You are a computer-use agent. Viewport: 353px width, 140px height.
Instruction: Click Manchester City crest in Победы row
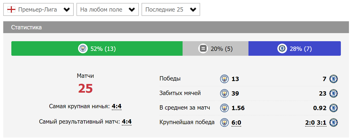[224, 79]
